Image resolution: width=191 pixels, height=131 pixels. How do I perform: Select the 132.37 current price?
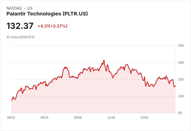tap(20, 26)
